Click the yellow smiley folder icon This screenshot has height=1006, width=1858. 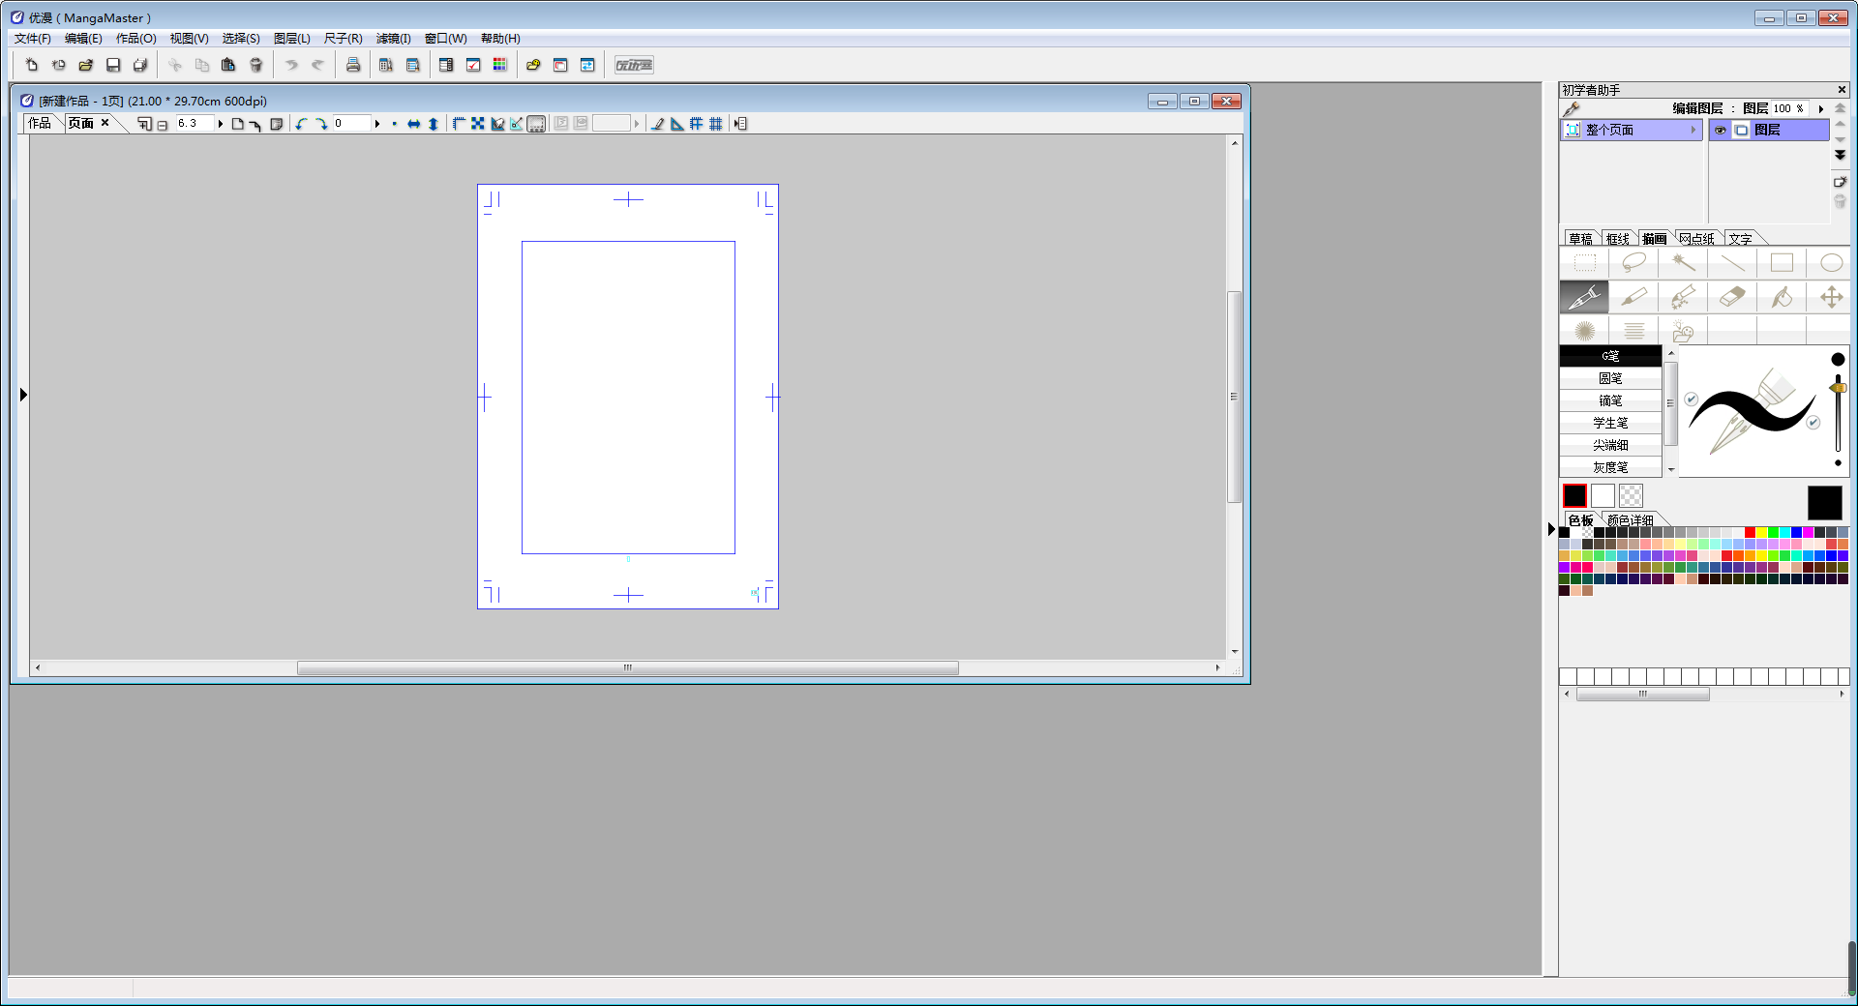click(x=533, y=65)
